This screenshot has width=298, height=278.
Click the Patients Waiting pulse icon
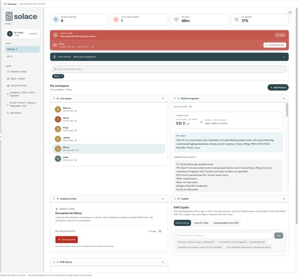click(x=56, y=19)
